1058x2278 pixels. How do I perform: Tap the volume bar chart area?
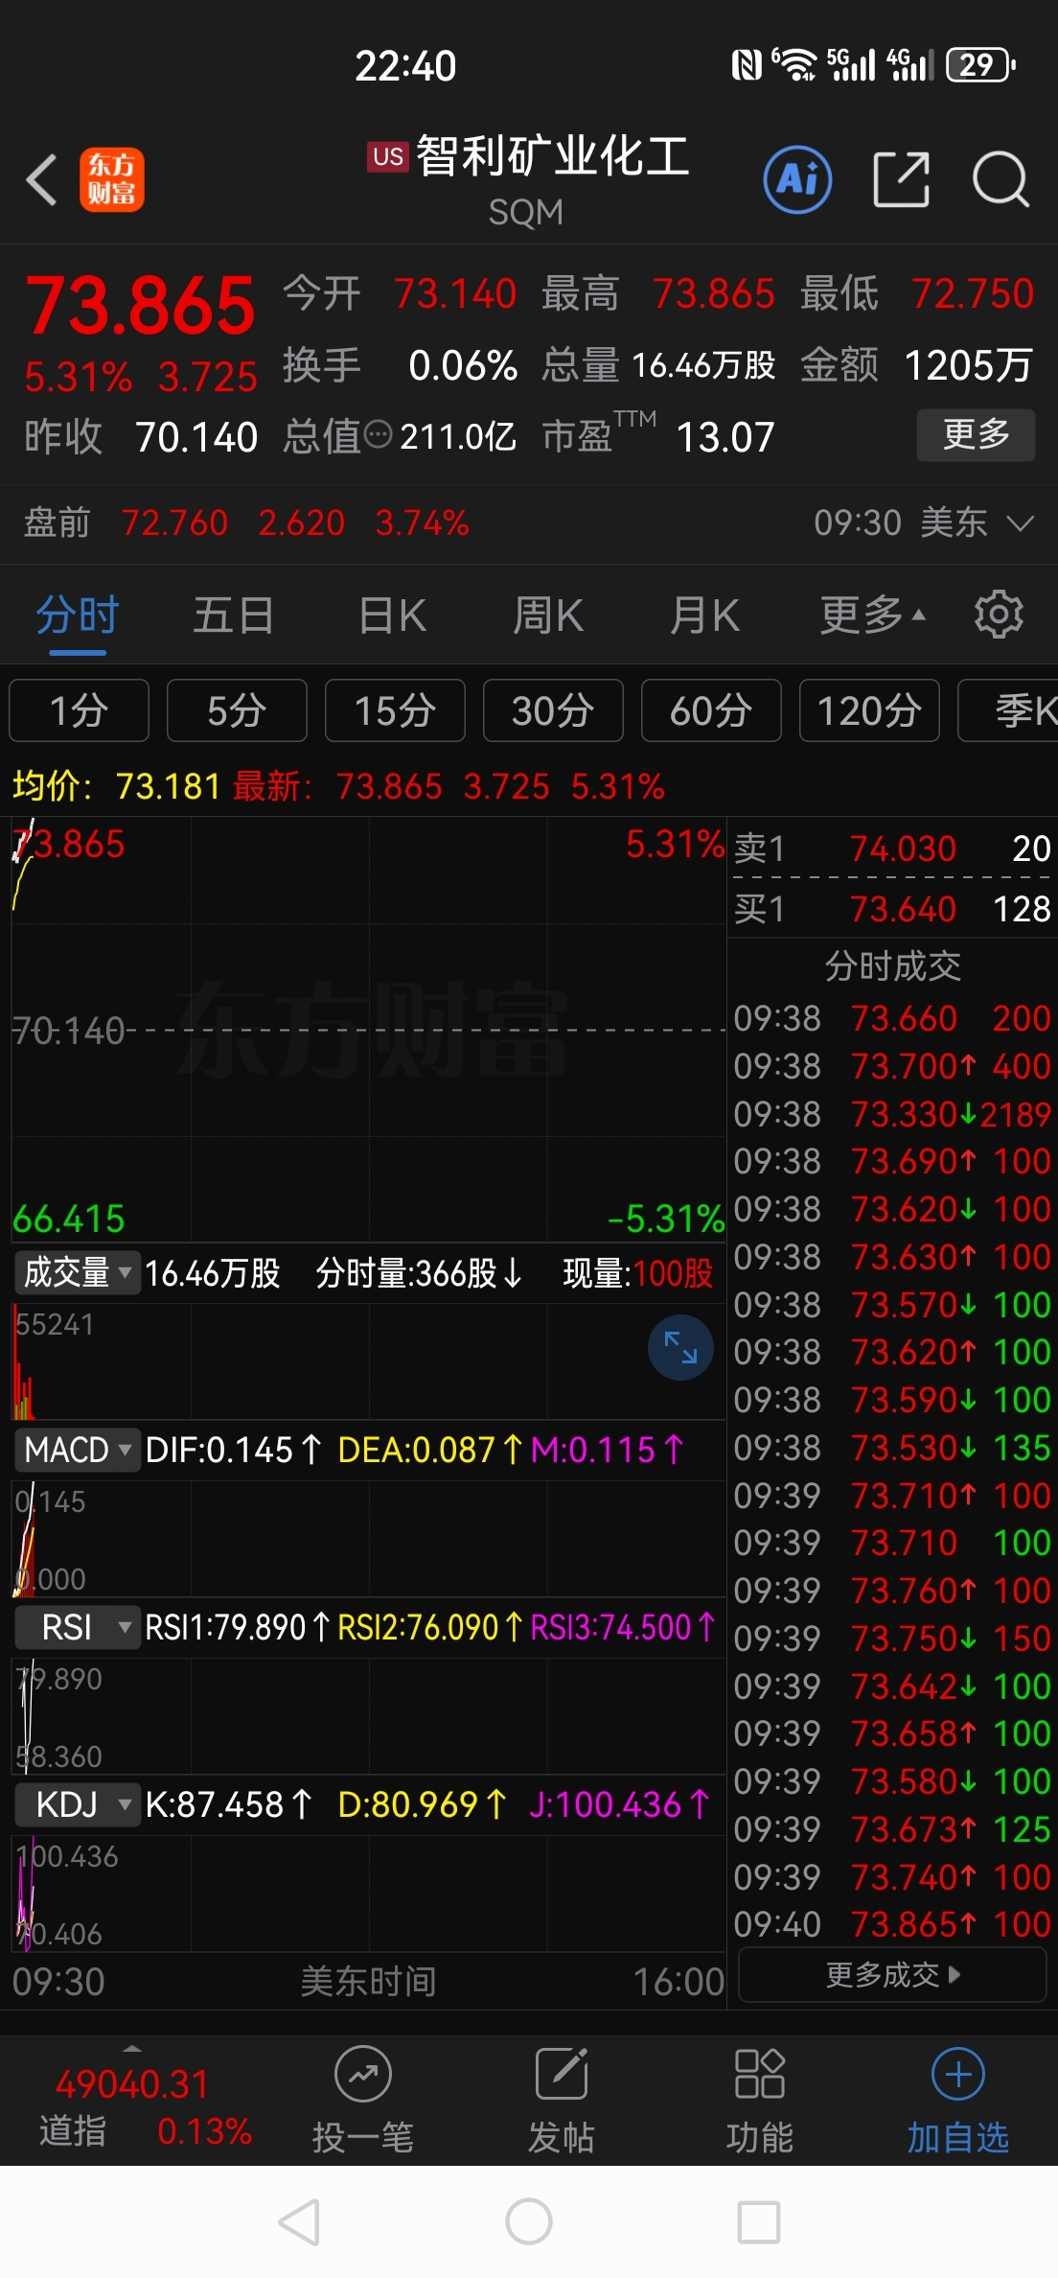coord(369,1360)
